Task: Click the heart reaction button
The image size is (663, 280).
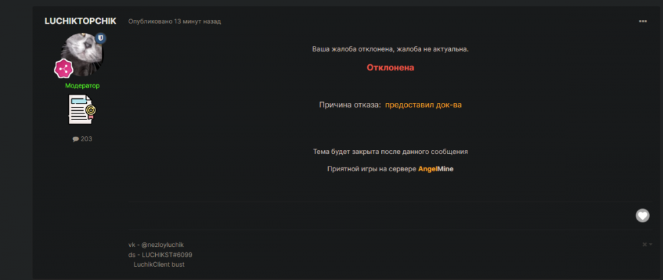Action: tap(642, 215)
